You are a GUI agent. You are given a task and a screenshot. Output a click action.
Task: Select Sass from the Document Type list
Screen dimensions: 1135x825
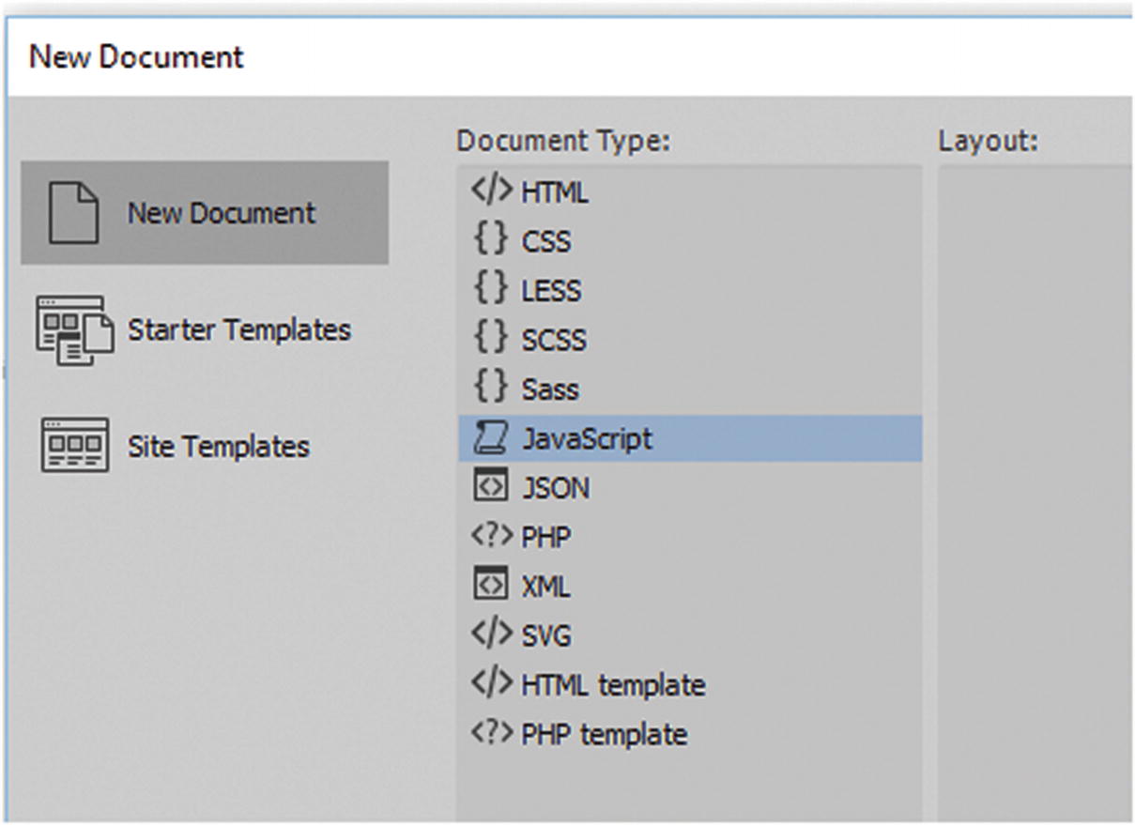point(550,390)
